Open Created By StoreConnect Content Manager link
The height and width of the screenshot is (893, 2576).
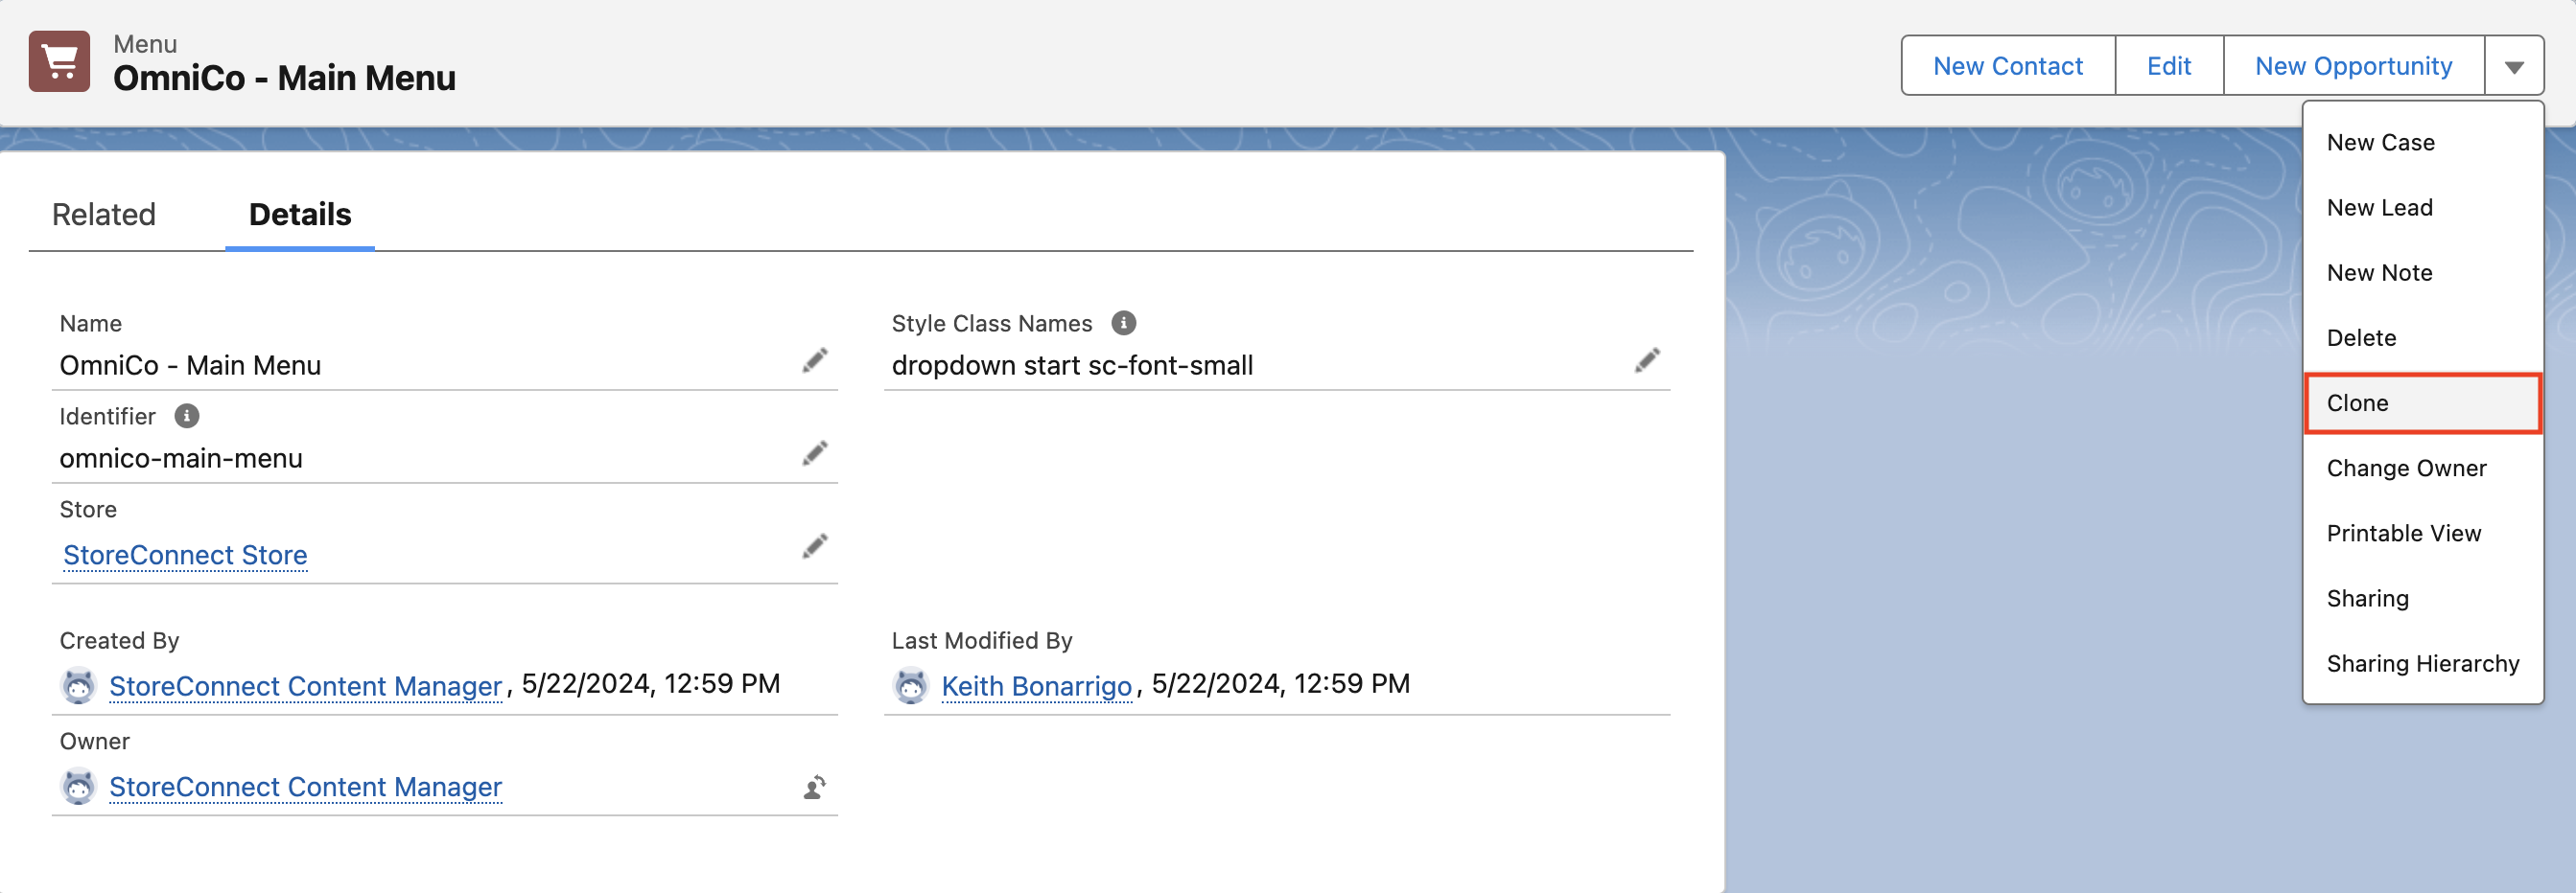pos(305,685)
